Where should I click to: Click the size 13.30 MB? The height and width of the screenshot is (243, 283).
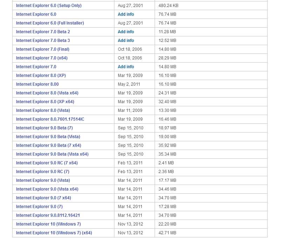pyautogui.click(x=167, y=110)
